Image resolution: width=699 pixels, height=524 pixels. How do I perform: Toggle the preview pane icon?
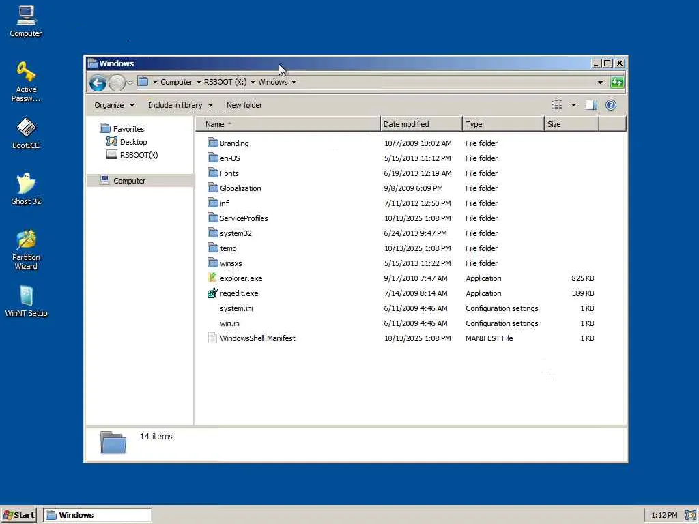[x=592, y=105]
